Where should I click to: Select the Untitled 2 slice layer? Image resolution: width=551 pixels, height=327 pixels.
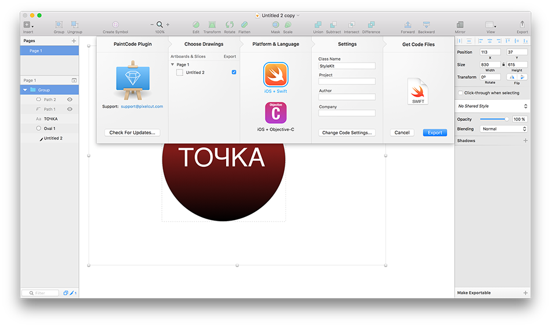(x=49, y=138)
